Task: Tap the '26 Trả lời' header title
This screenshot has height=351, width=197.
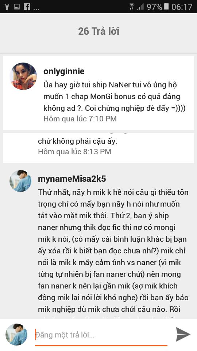Action: point(98,31)
